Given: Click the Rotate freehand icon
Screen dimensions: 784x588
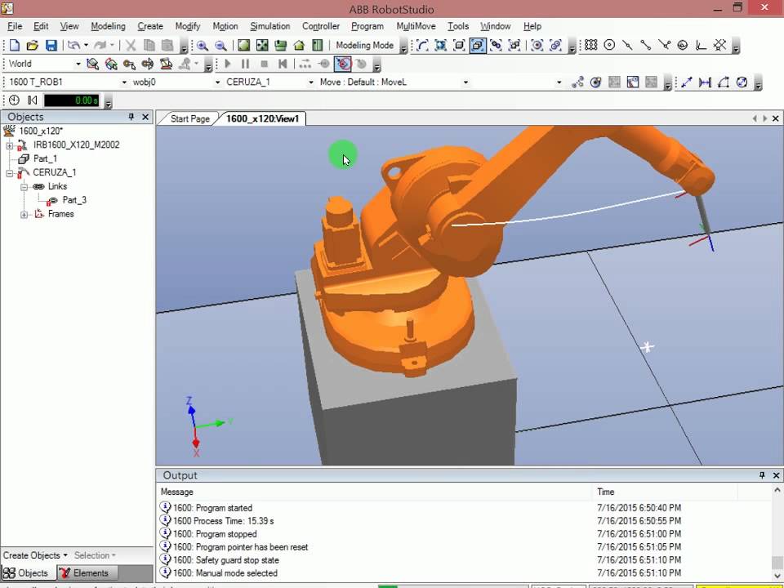Looking at the screenshot, I should click(x=111, y=64).
